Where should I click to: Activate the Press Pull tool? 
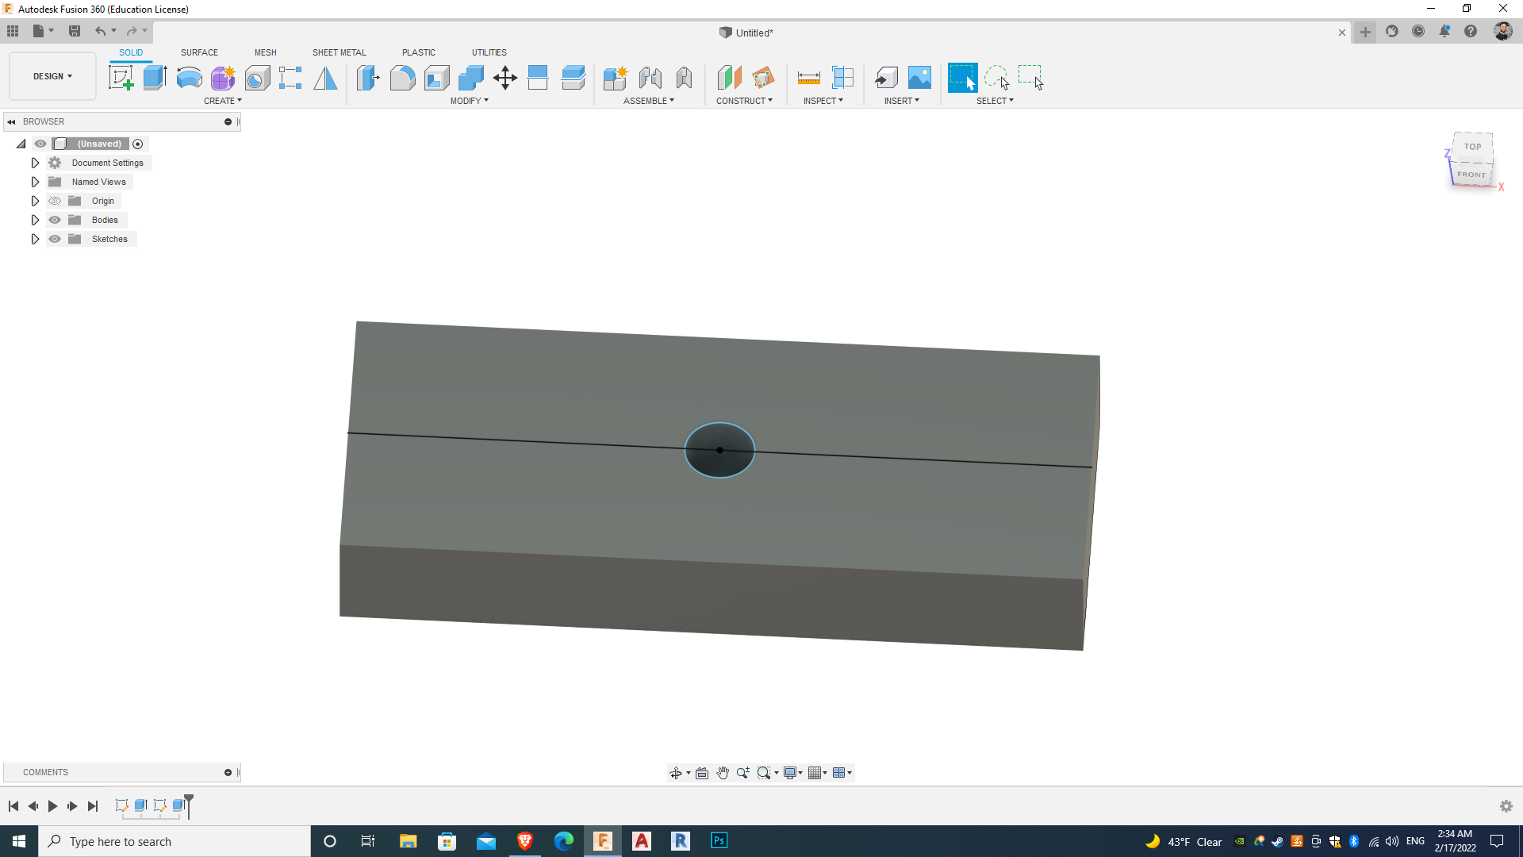pyautogui.click(x=368, y=78)
